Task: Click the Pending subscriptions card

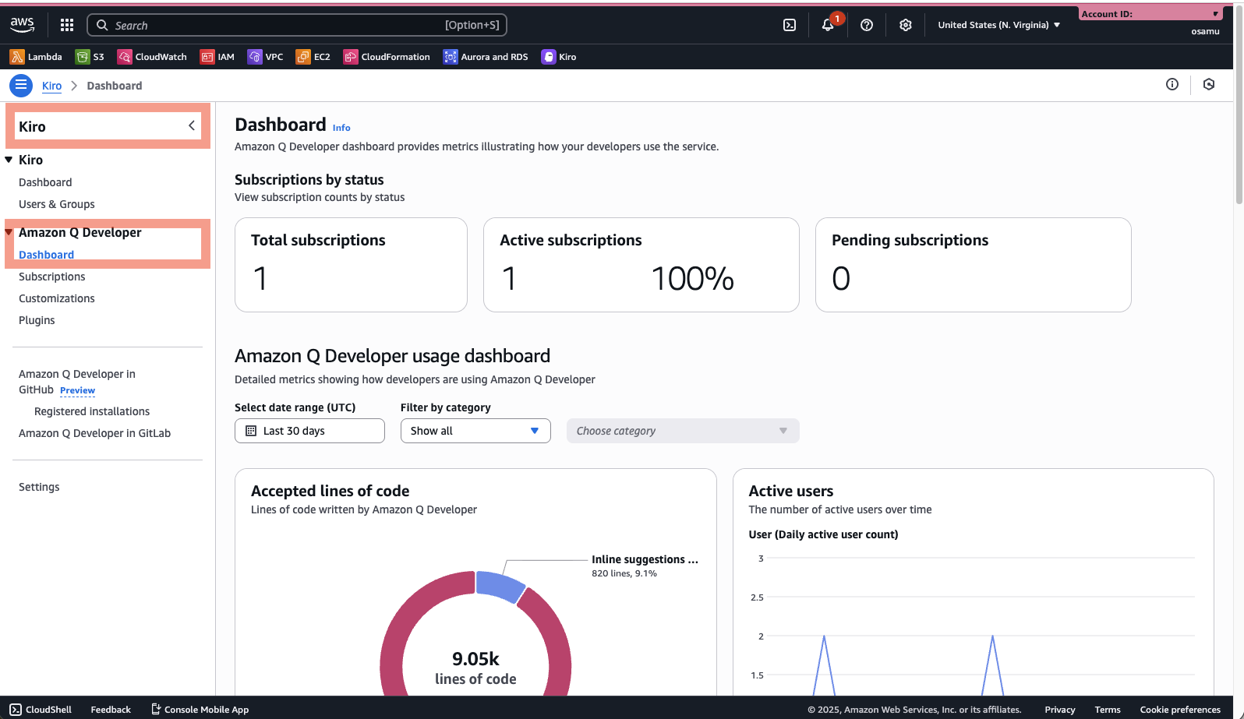Action: tap(974, 265)
